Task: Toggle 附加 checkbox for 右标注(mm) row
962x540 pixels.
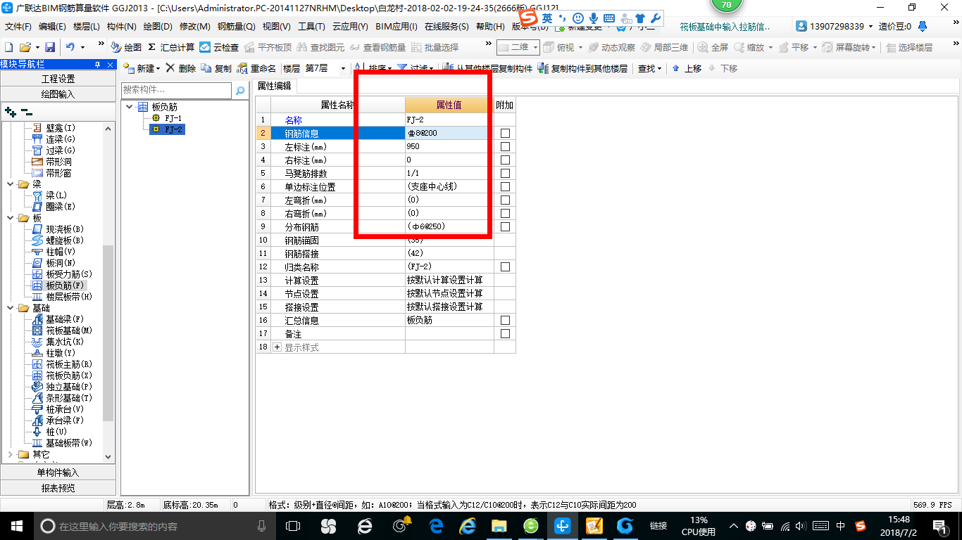Action: coord(505,160)
